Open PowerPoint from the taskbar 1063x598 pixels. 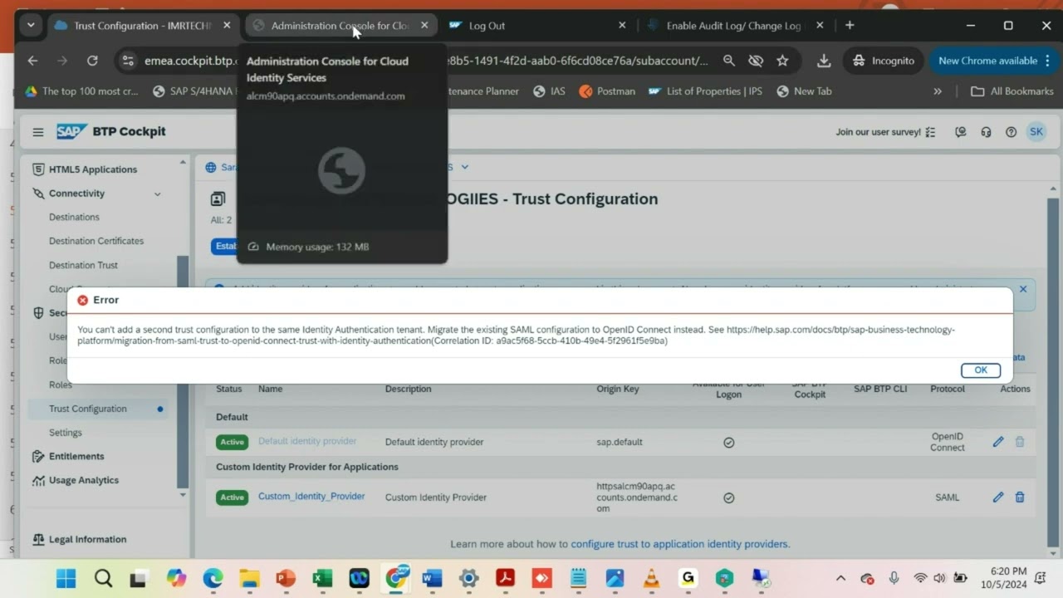click(286, 578)
